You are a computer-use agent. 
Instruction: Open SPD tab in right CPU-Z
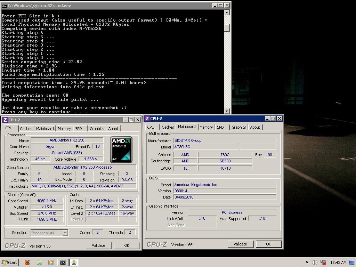pyautogui.click(x=220, y=127)
